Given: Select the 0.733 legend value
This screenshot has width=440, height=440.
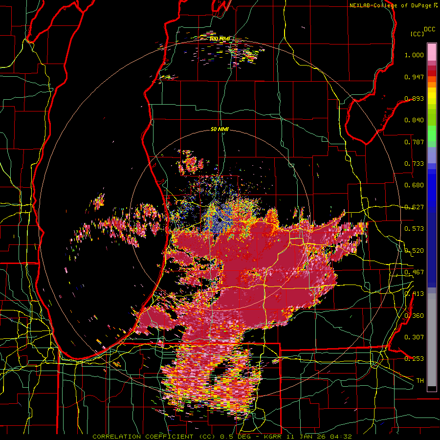Looking at the screenshot, I should pos(414,164).
